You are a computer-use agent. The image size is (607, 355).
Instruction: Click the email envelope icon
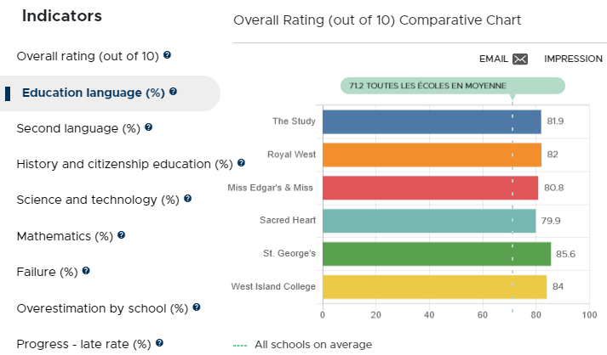tap(520, 59)
